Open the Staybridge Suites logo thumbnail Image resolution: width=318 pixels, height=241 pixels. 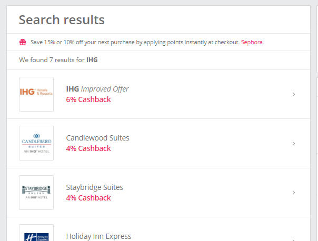(x=36, y=193)
